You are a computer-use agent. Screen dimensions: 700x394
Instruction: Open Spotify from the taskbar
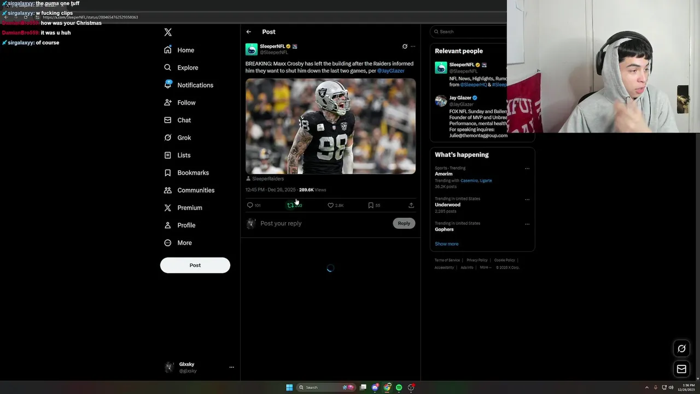tap(399, 387)
